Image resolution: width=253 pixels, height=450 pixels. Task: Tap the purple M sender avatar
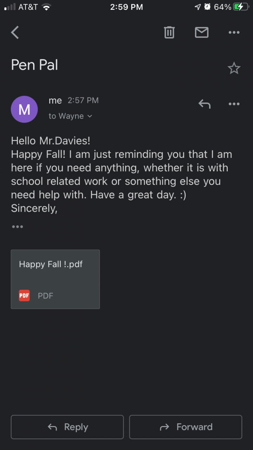[24, 109]
